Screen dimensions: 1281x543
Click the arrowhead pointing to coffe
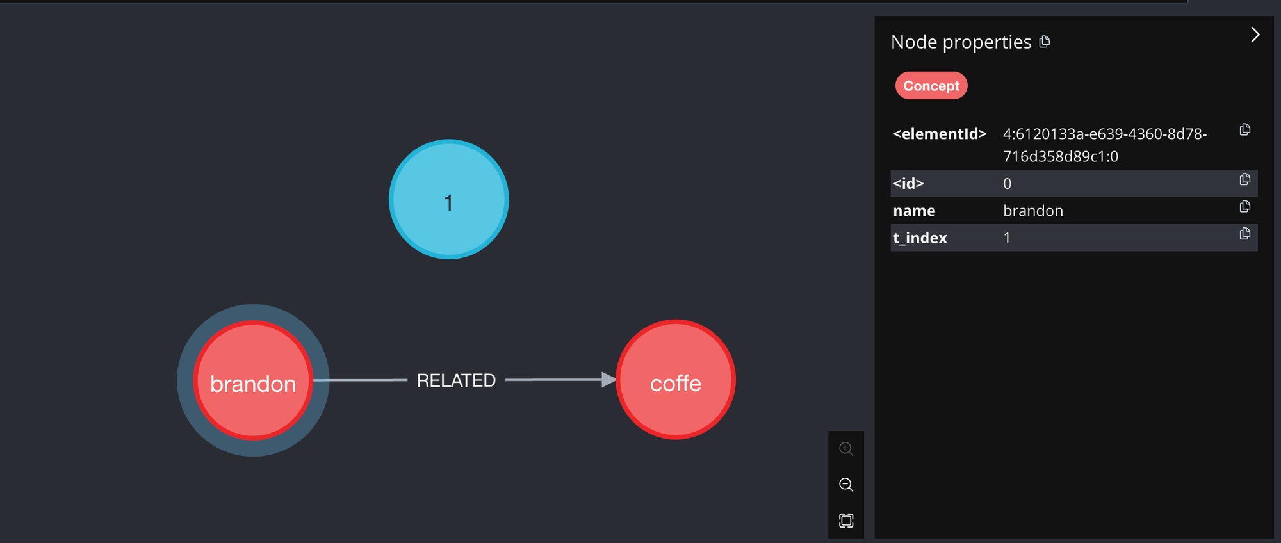coord(608,380)
